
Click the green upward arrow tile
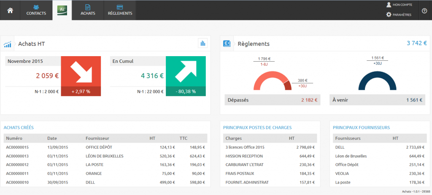pyautogui.click(x=186, y=71)
